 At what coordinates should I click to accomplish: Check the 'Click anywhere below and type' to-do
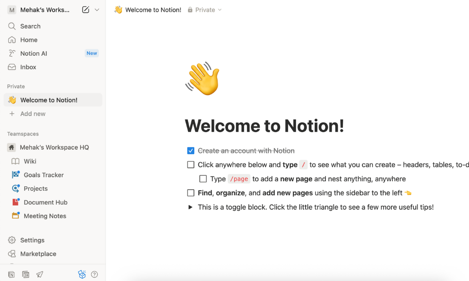190,165
